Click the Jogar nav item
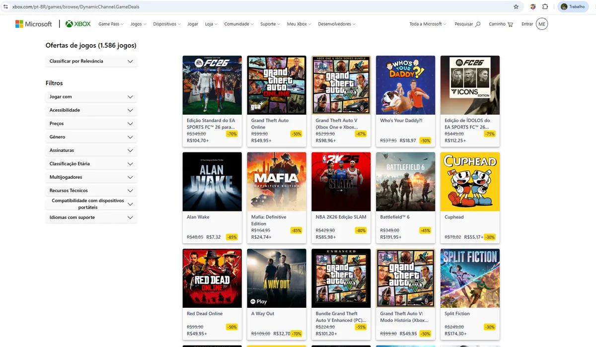 click(x=193, y=24)
